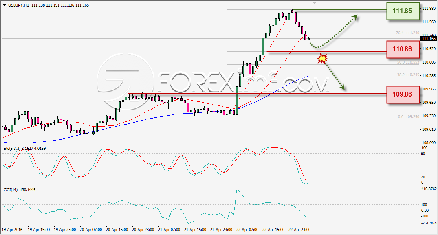
Task: Click the grey chart shift triangle marker
Action: tap(315, 3)
